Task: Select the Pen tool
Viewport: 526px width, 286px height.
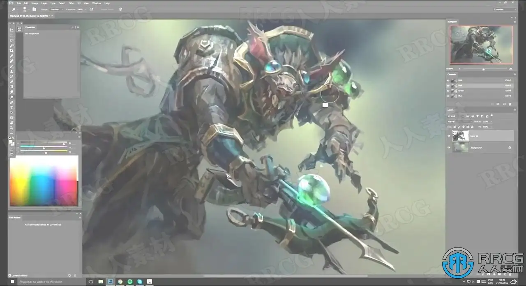Action: 12,102
